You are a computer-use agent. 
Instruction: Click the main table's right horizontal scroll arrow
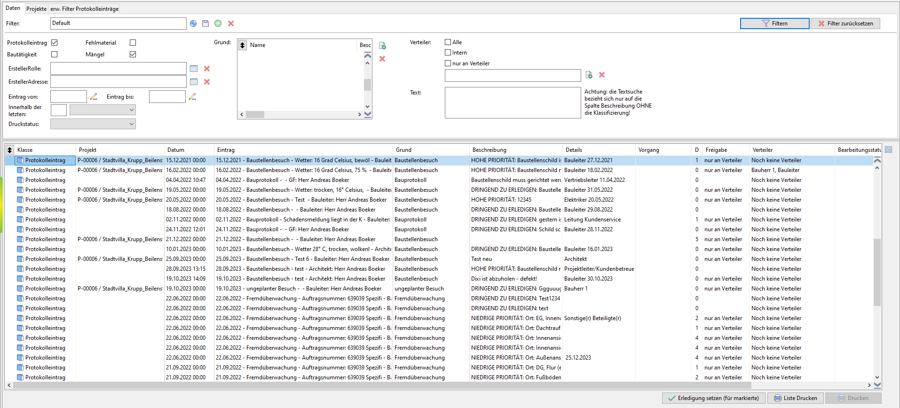[x=869, y=385]
